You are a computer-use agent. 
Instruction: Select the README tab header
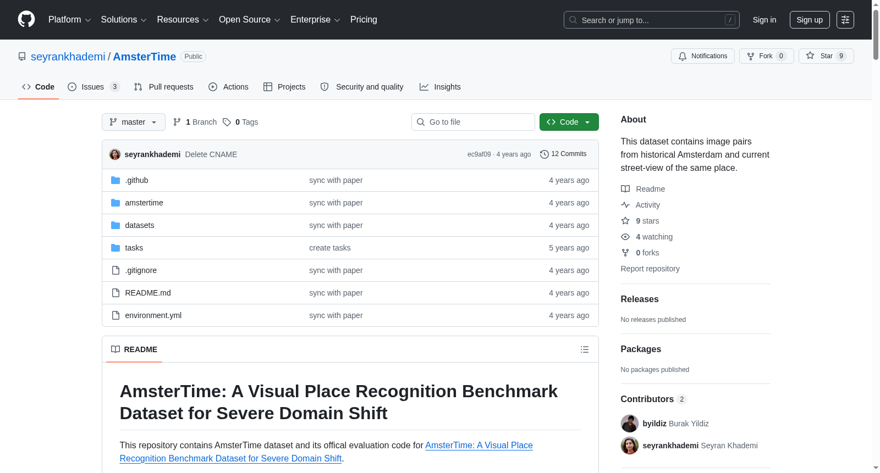pyautogui.click(x=134, y=349)
